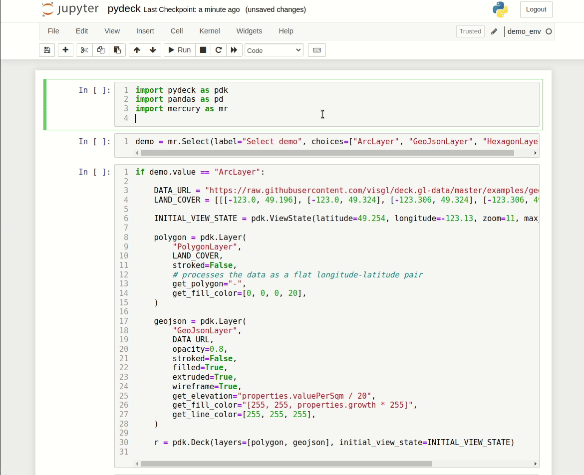Open the command palette keyboard icon
This screenshot has width=584, height=475.
pyautogui.click(x=316, y=50)
